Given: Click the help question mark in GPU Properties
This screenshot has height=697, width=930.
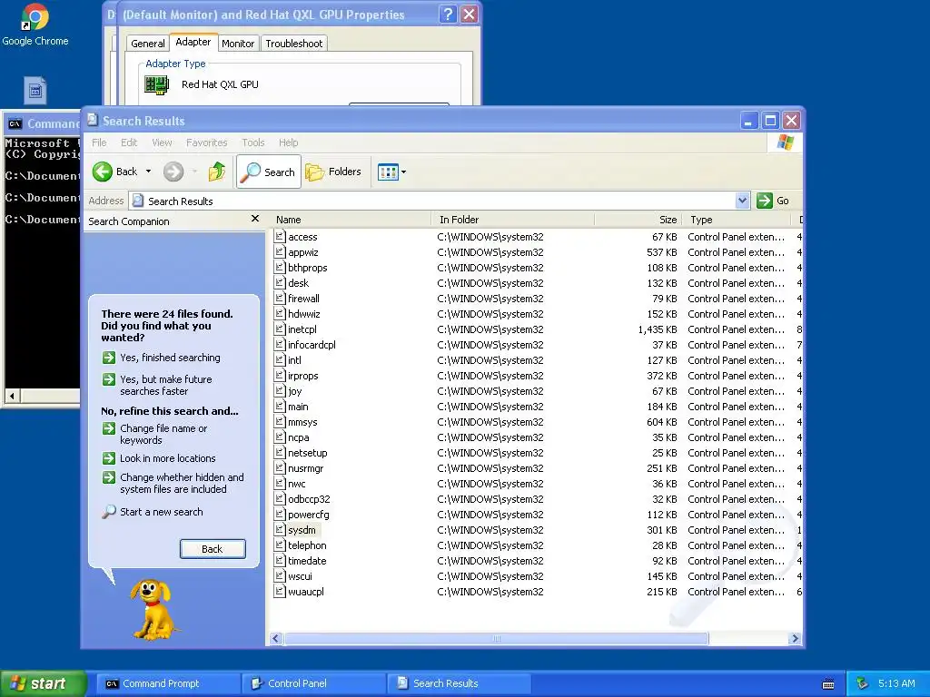Looking at the screenshot, I should (x=449, y=15).
